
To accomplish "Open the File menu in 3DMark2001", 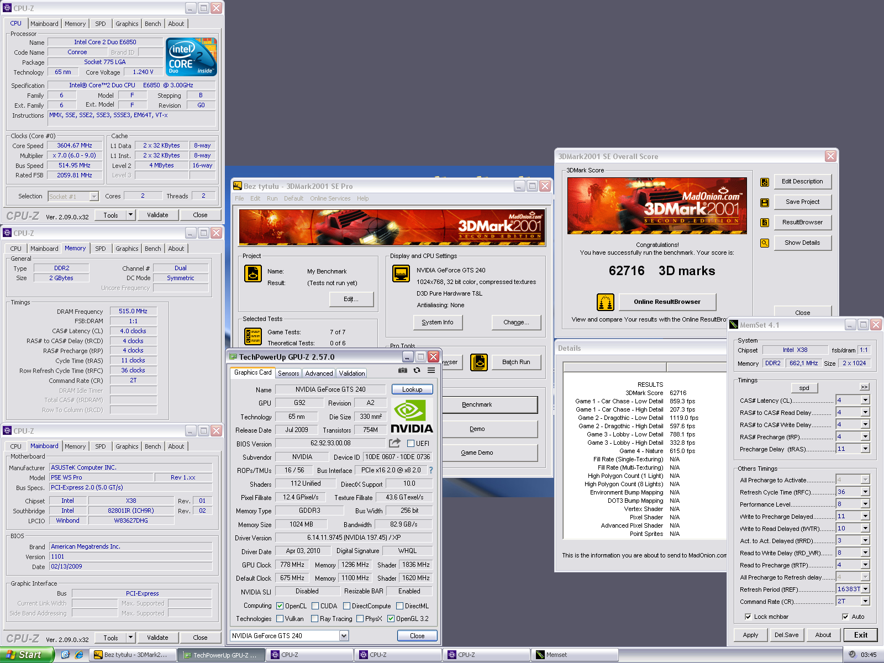I will click(x=239, y=198).
